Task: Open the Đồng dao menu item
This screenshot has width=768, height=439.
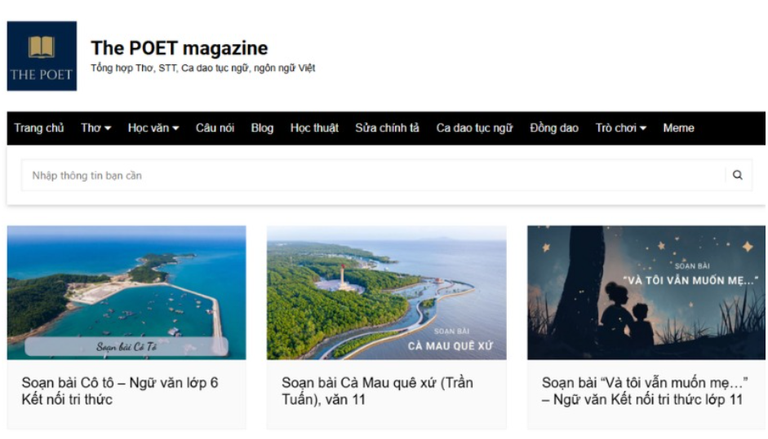Action: 553,128
